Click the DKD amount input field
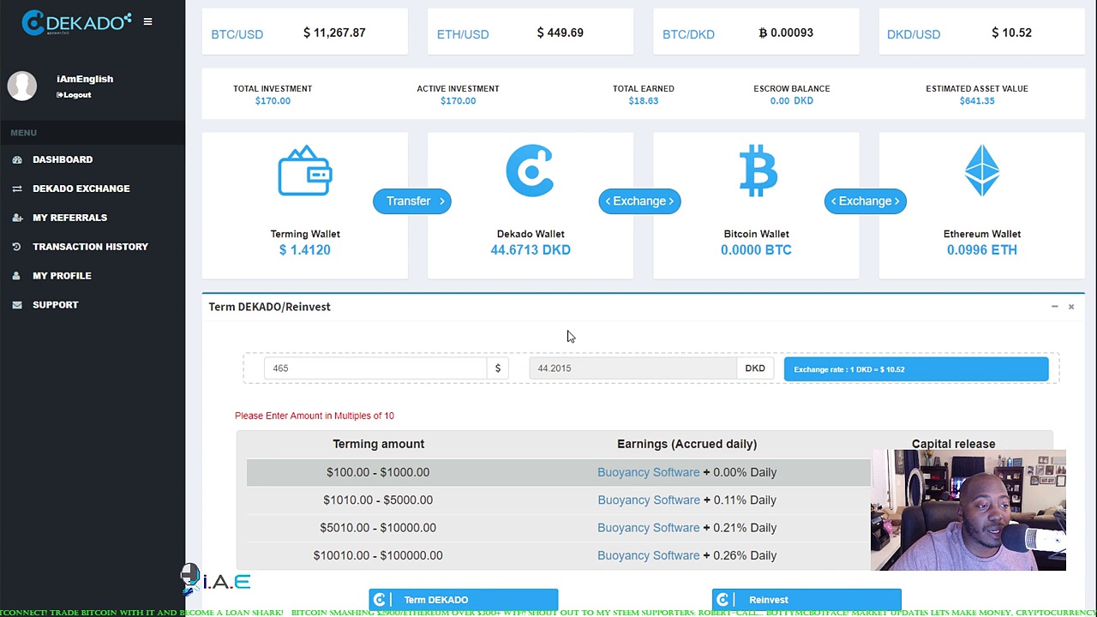This screenshot has width=1097, height=617. pyautogui.click(x=632, y=368)
